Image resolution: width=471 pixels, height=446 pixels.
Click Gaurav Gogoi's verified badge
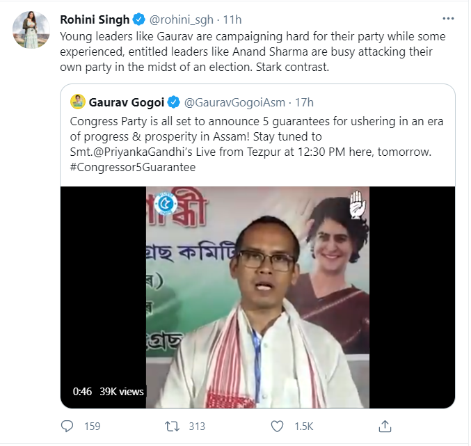coord(174,102)
